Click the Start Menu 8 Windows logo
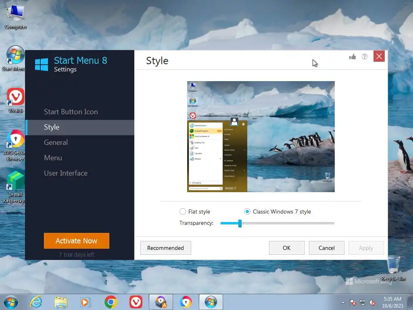The width and height of the screenshot is (413, 310). click(x=42, y=65)
